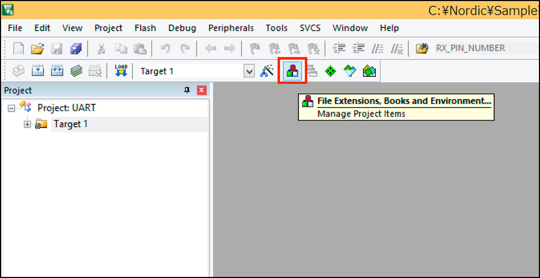
Task: Click the Batch Build stacked layers icon
Action: [x=76, y=71]
